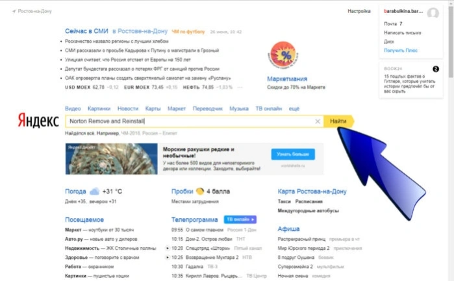Open Посещаемое heading

[84, 219]
